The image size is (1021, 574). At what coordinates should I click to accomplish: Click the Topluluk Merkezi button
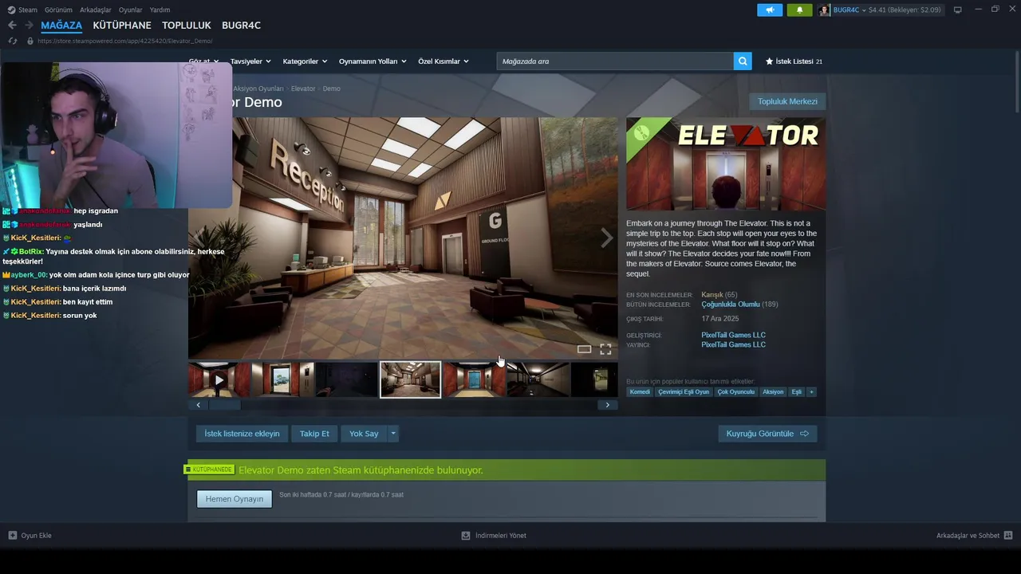[787, 101]
